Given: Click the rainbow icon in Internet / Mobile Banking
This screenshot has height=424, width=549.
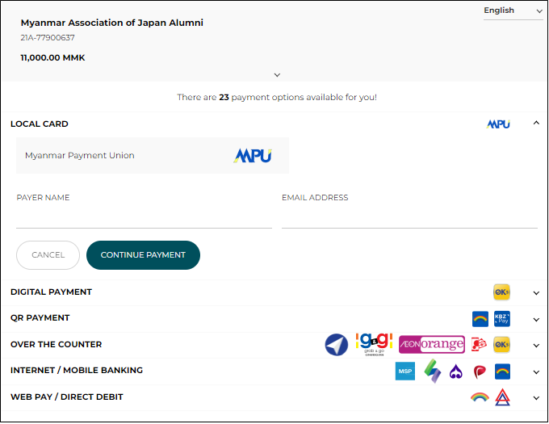Looking at the screenshot, I should point(502,372).
